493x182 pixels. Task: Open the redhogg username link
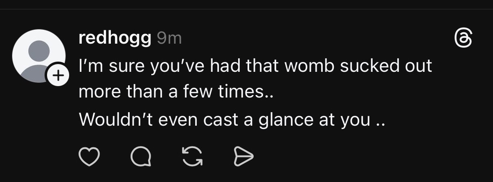[x=114, y=38]
